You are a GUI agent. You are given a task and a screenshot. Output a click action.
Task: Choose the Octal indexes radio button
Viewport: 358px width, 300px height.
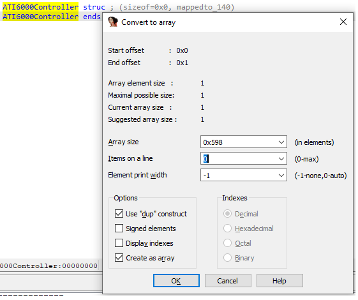coord(227,243)
